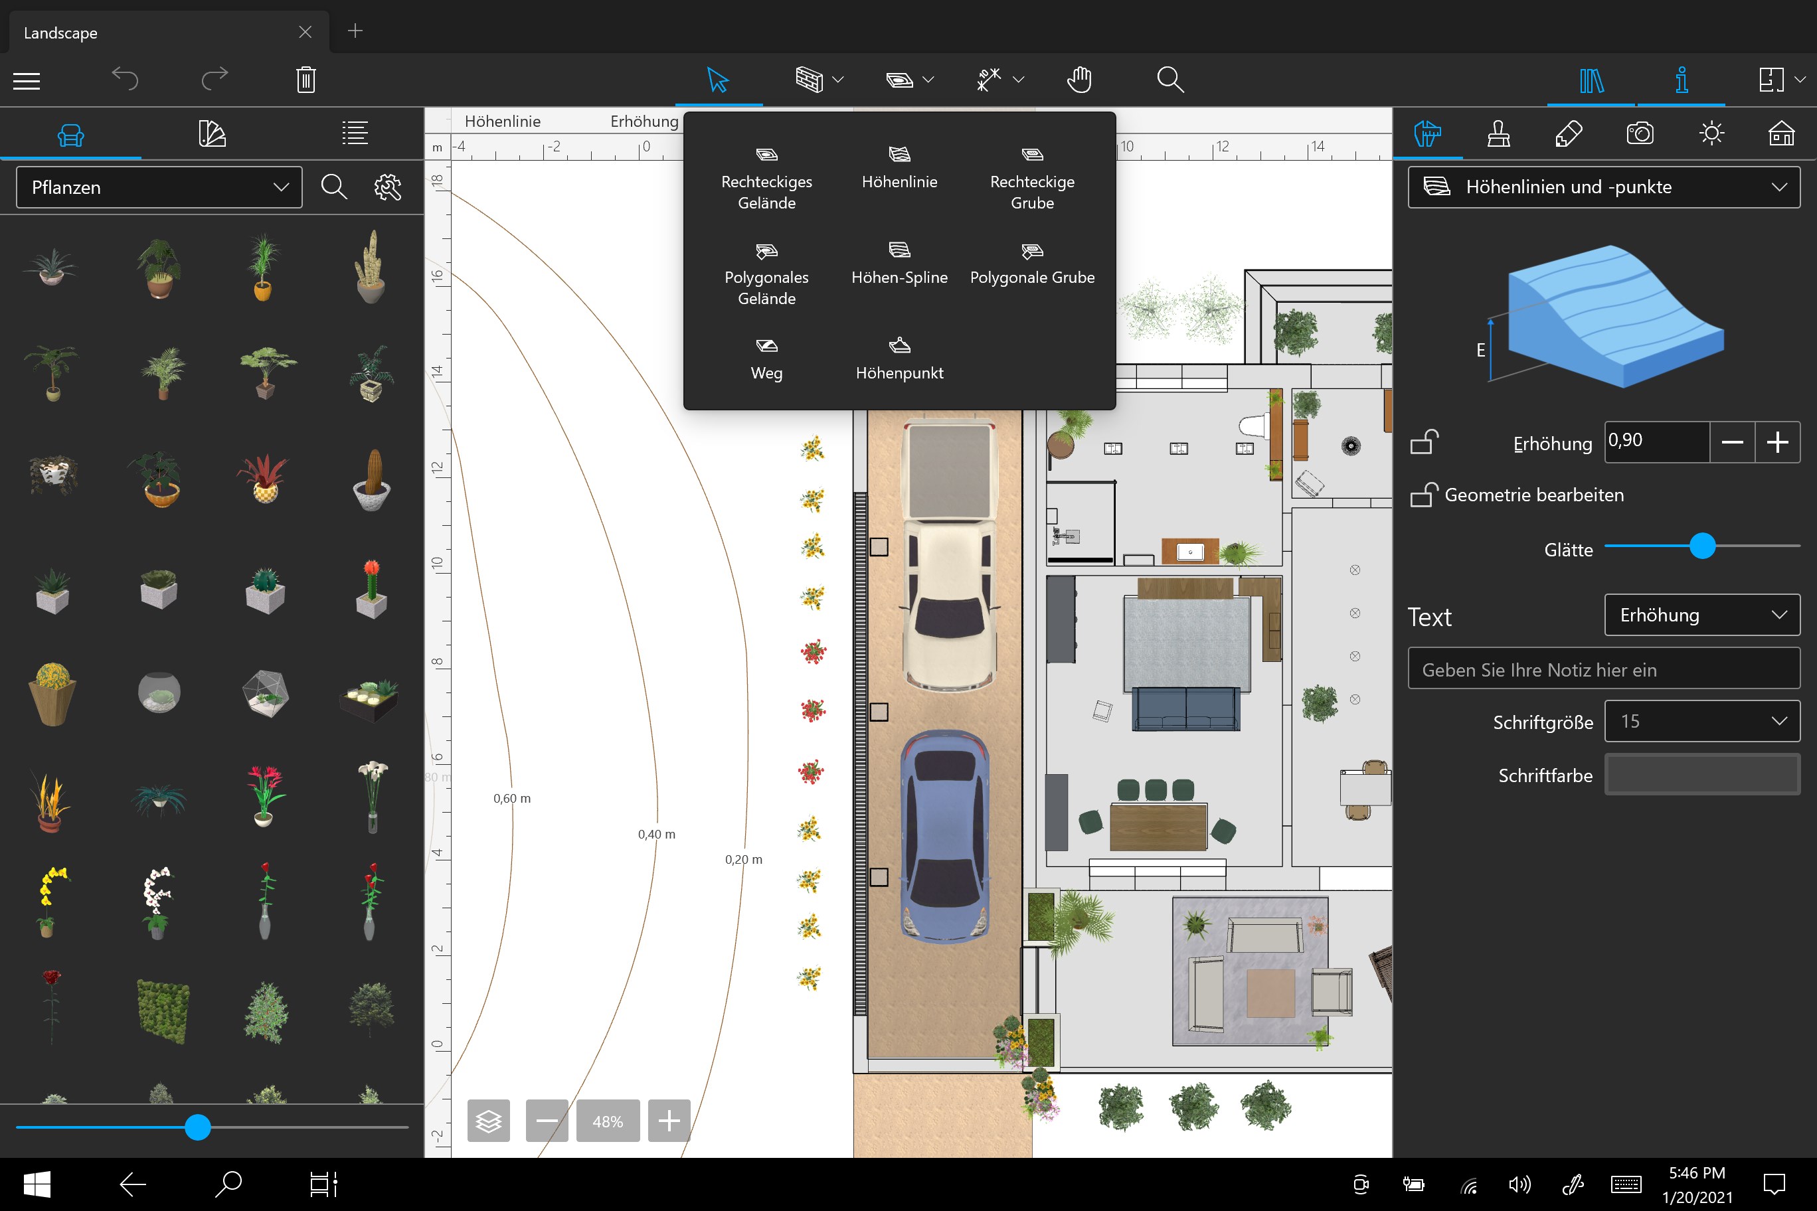1817x1211 pixels.
Task: Choose Höhen-Spline from the menu
Action: (899, 263)
